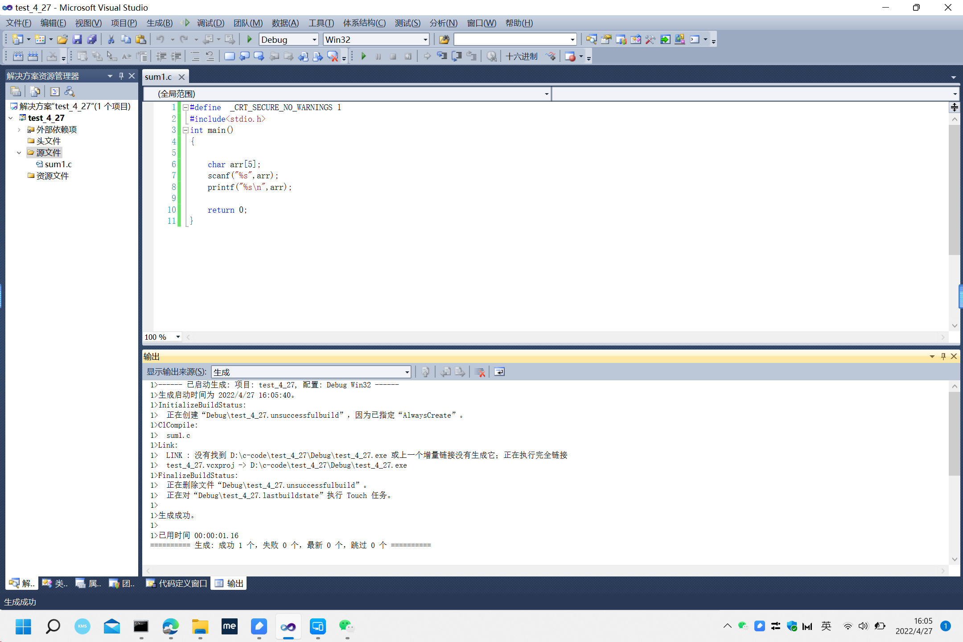
Task: Save sum1.c with the floppy disk icon
Action: 77,40
